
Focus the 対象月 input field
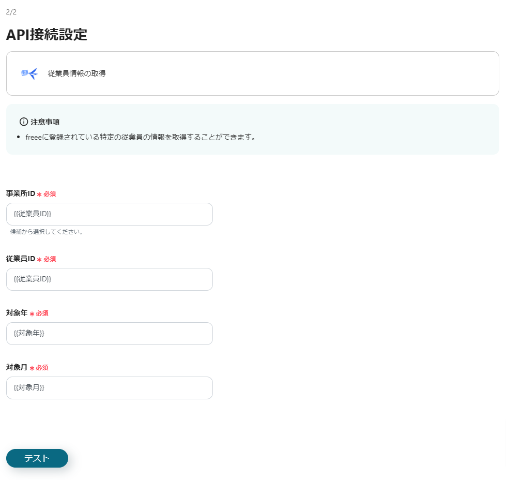(110, 388)
